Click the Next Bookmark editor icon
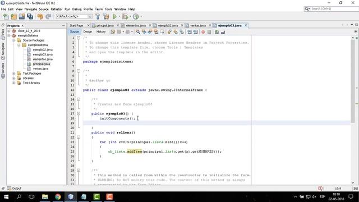Screen dimensions: 359x202 point(176,32)
